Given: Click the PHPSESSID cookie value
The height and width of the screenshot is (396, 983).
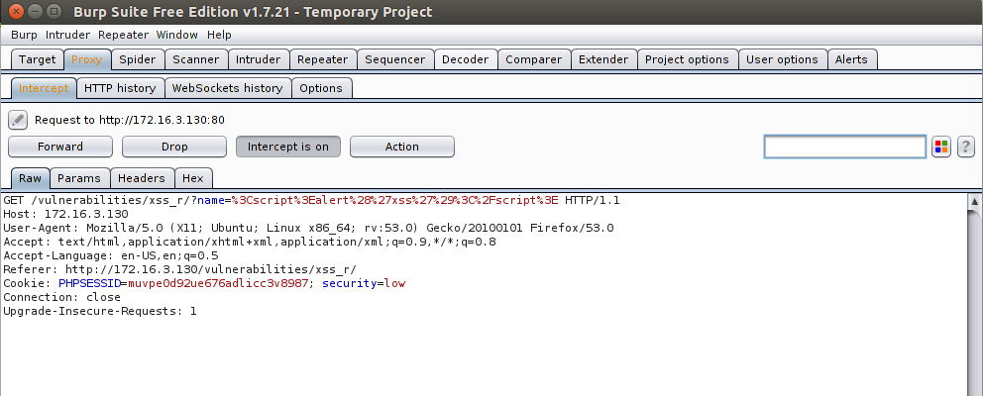Looking at the screenshot, I should tap(218, 283).
